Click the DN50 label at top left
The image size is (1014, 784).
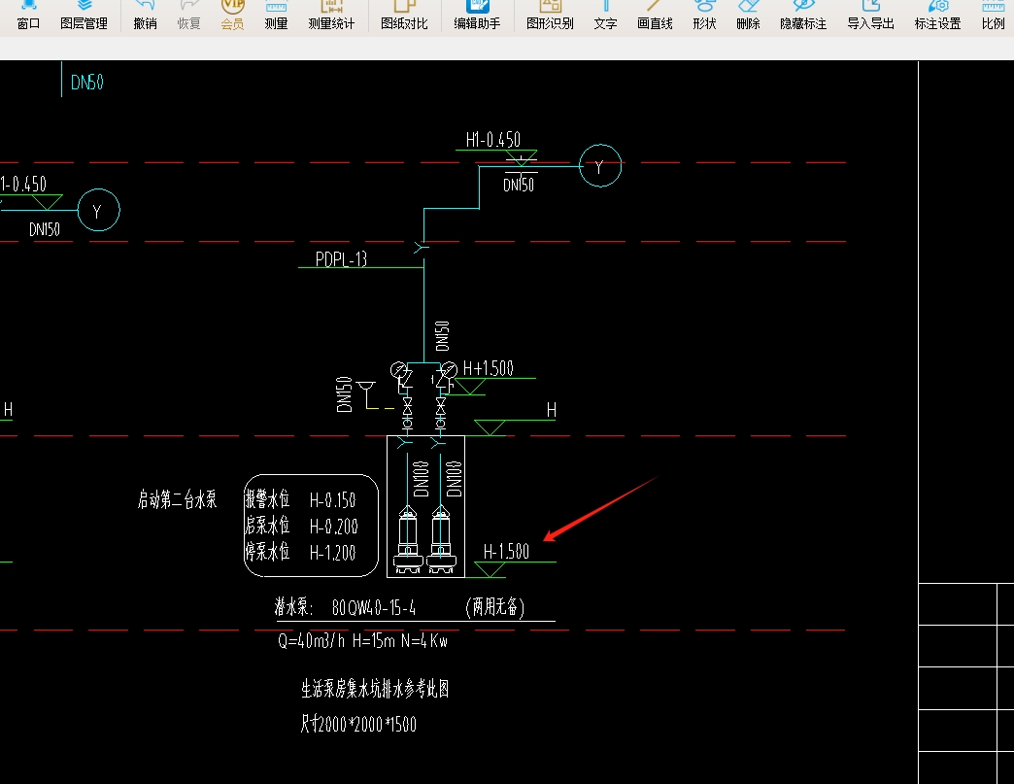pos(86,83)
